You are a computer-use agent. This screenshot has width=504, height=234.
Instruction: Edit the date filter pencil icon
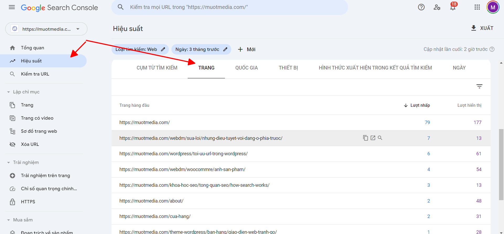coord(225,49)
